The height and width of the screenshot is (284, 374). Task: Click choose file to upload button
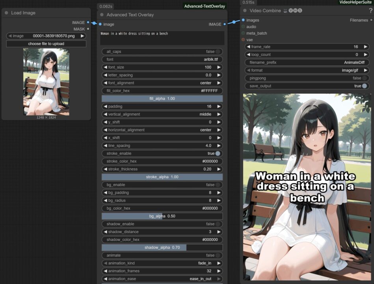click(46, 44)
